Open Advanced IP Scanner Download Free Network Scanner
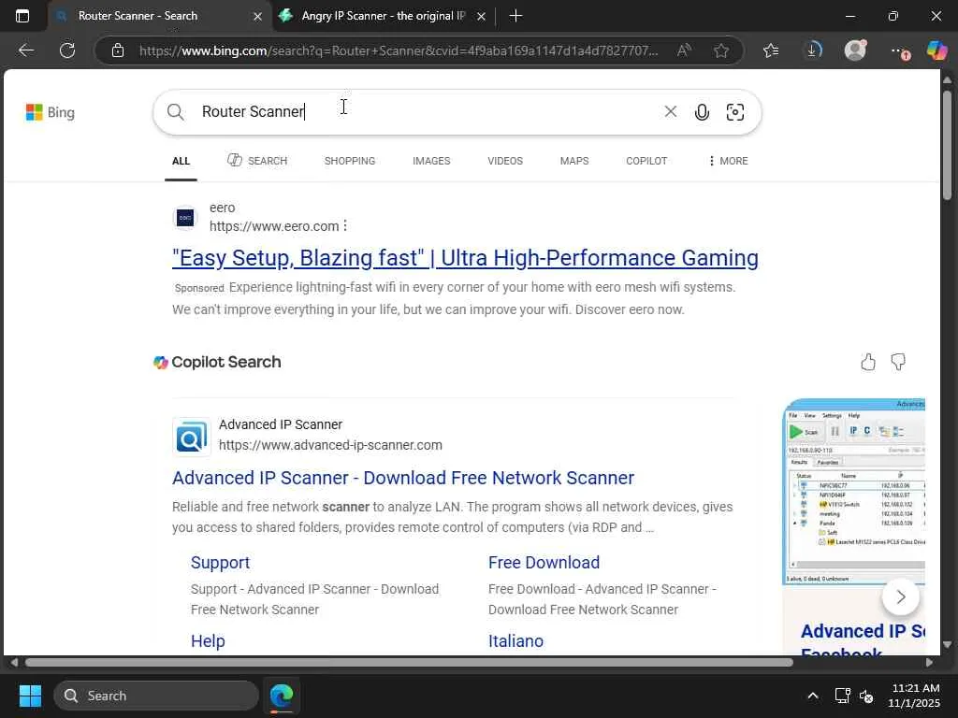The width and height of the screenshot is (958, 718). tap(403, 478)
